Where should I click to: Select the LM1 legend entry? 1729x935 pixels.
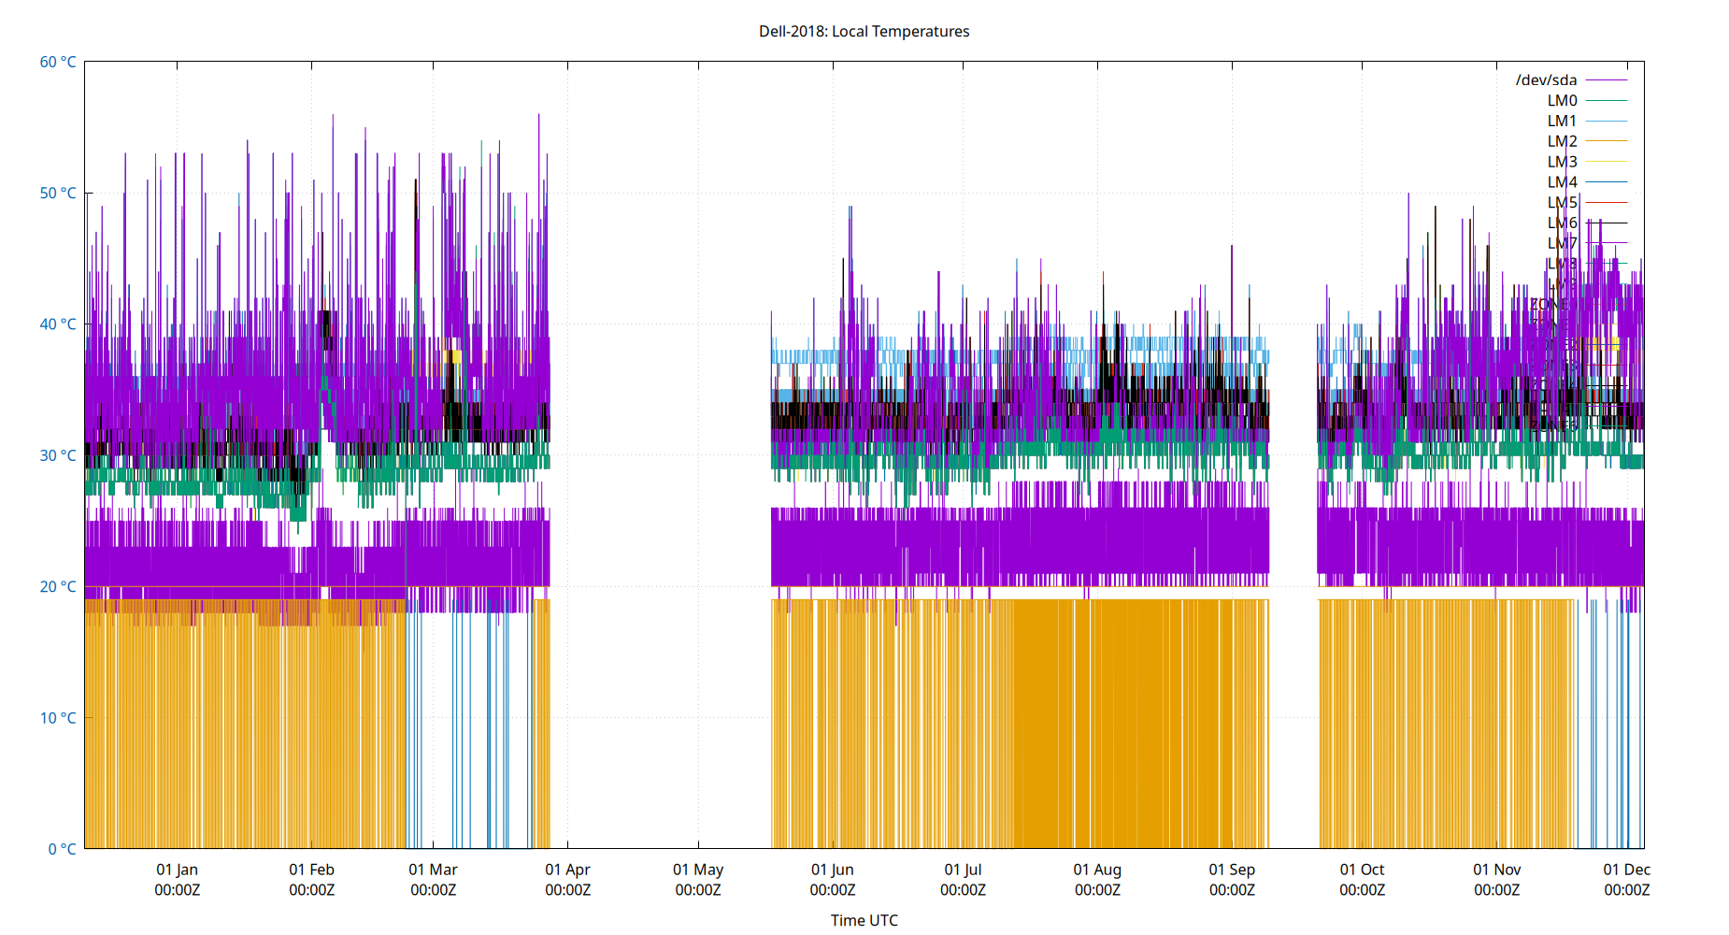(1563, 120)
